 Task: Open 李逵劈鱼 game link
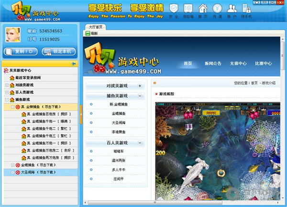[119, 132]
